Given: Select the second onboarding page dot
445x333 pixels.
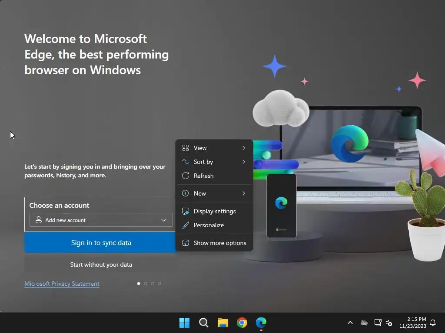Looking at the screenshot, I should [x=146, y=284].
